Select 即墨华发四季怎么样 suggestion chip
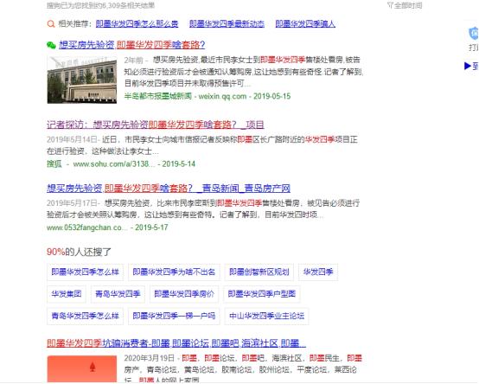This screenshot has height=384, width=479. point(86,272)
